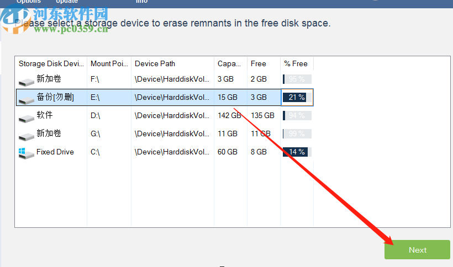The height and width of the screenshot is (267, 453).
Task: Select mount point E:\
Action: 95,97
